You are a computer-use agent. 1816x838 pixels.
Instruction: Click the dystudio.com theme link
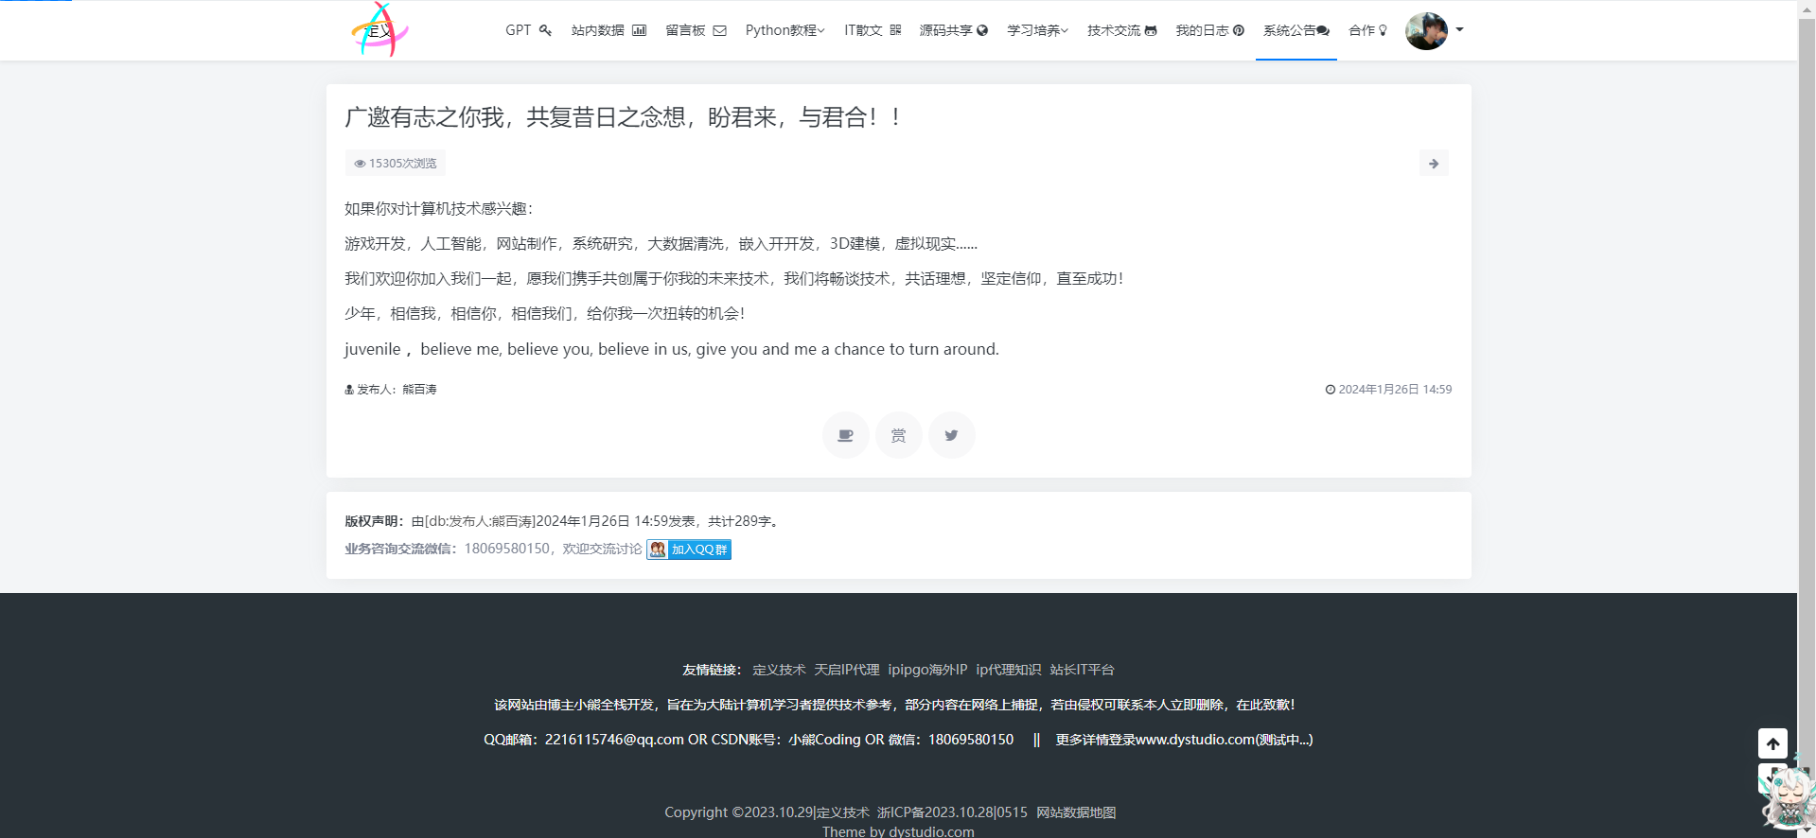click(x=931, y=831)
